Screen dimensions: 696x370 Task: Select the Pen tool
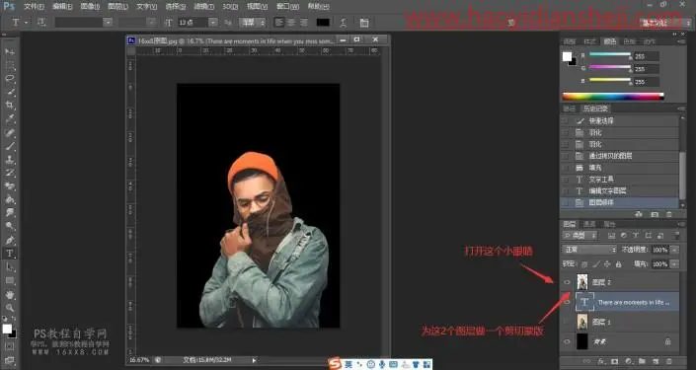coord(10,240)
